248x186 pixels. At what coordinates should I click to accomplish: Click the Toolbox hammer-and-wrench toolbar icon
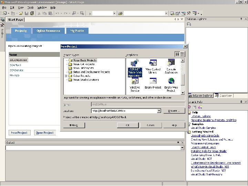coord(189,13)
